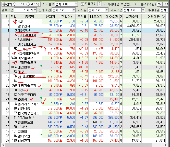
Task: Open the 시가총액 dropdown
Action: (76, 4)
